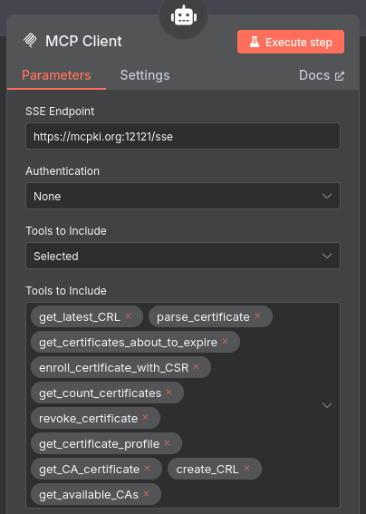Screen dimensions: 366x514
Task: Click the enroll_certificate_with_CSR tag text
Action: pos(114,368)
